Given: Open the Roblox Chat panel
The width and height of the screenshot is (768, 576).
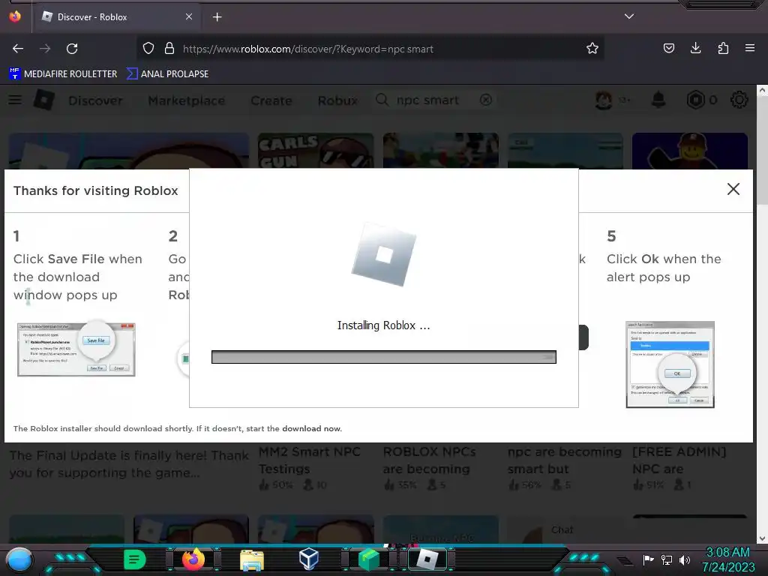Looking at the screenshot, I should (562, 530).
